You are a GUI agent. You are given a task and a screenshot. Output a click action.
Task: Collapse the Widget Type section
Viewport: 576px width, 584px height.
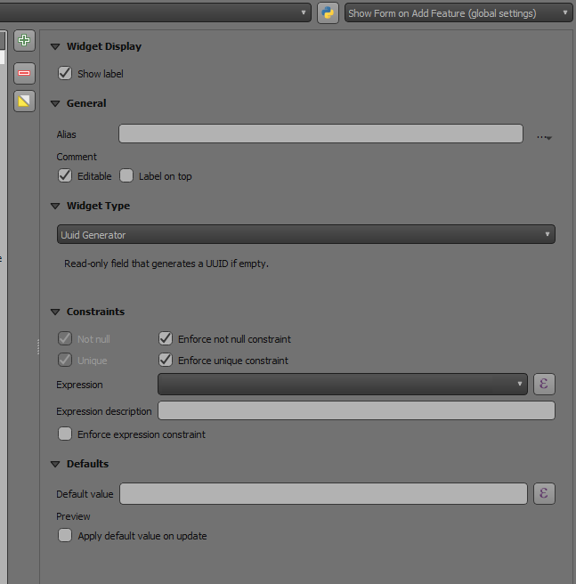55,207
